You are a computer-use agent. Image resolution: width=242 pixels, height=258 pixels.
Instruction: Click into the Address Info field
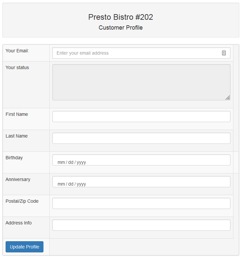[x=141, y=225]
